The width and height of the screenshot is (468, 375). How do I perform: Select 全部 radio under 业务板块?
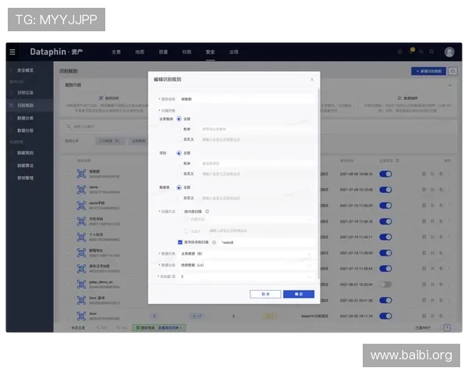pyautogui.click(x=179, y=119)
